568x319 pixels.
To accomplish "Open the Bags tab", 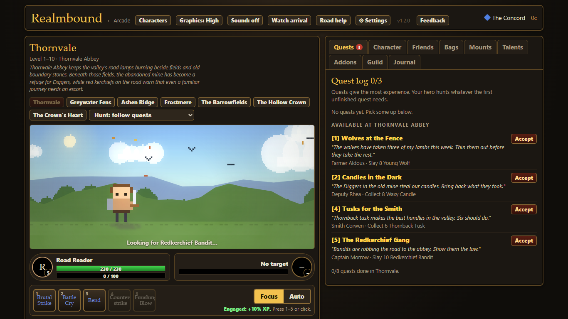I will click(451, 47).
